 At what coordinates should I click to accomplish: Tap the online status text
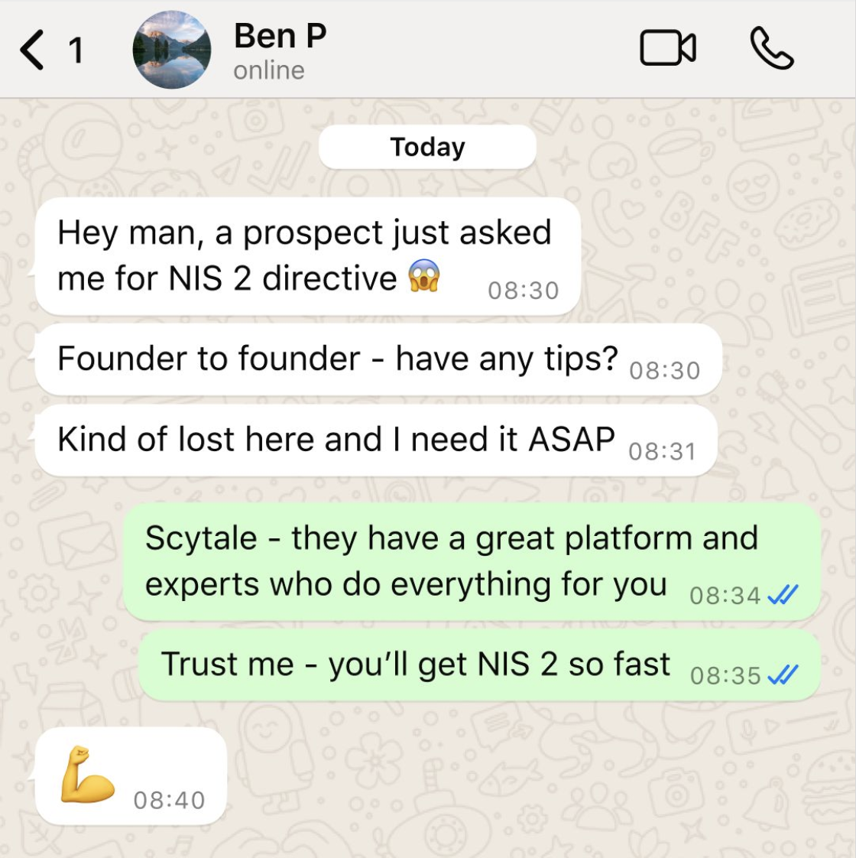pyautogui.click(x=268, y=70)
